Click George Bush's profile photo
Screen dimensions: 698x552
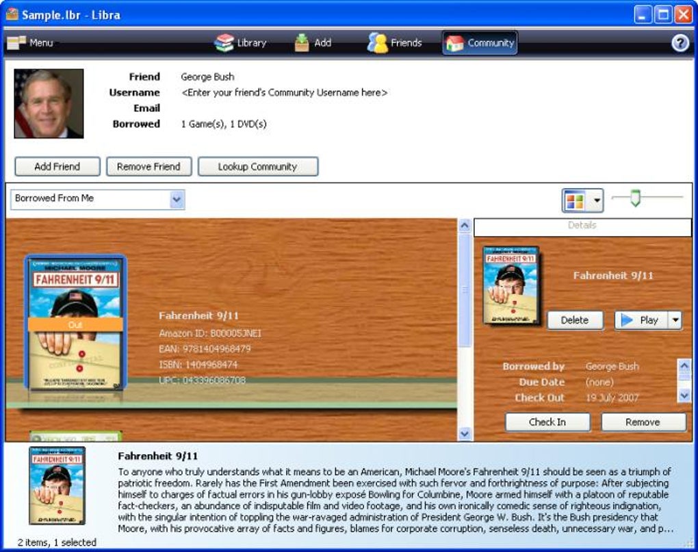click(49, 103)
